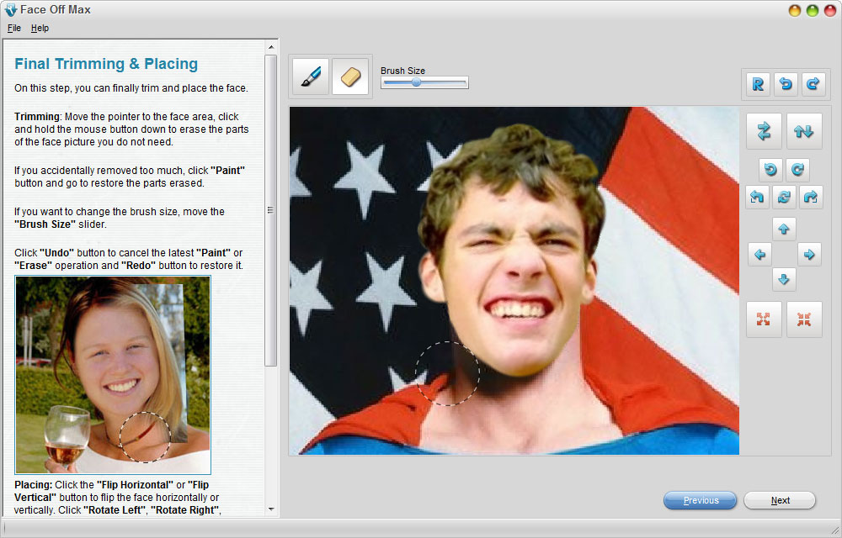
Task: Enlarge the face with expand arrows icon
Action: point(764,319)
